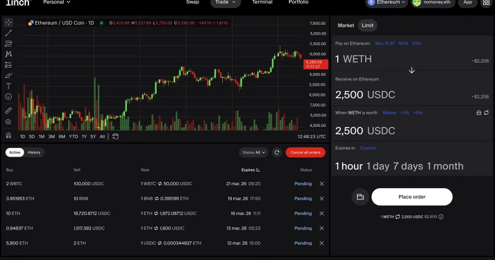Open the Personal account dropdown
This screenshot has height=260, width=495.
click(56, 2)
